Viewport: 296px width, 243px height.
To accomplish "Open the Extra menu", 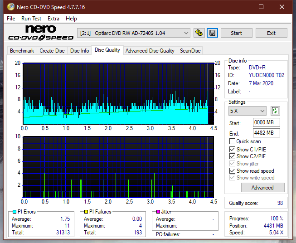I will click(53, 19).
